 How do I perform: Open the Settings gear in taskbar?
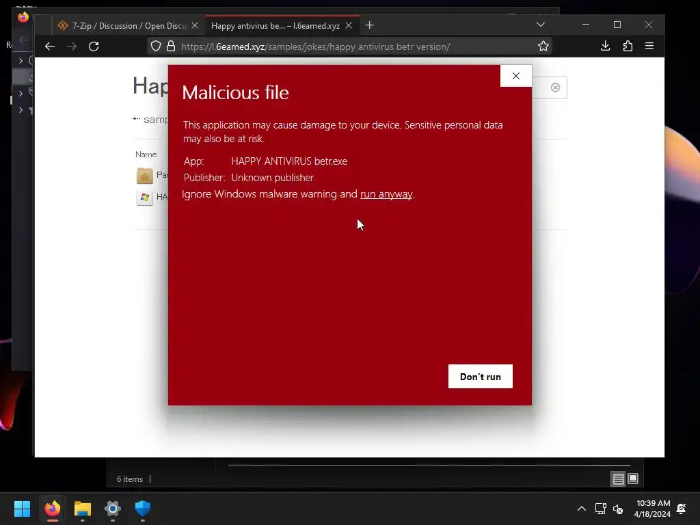113,508
